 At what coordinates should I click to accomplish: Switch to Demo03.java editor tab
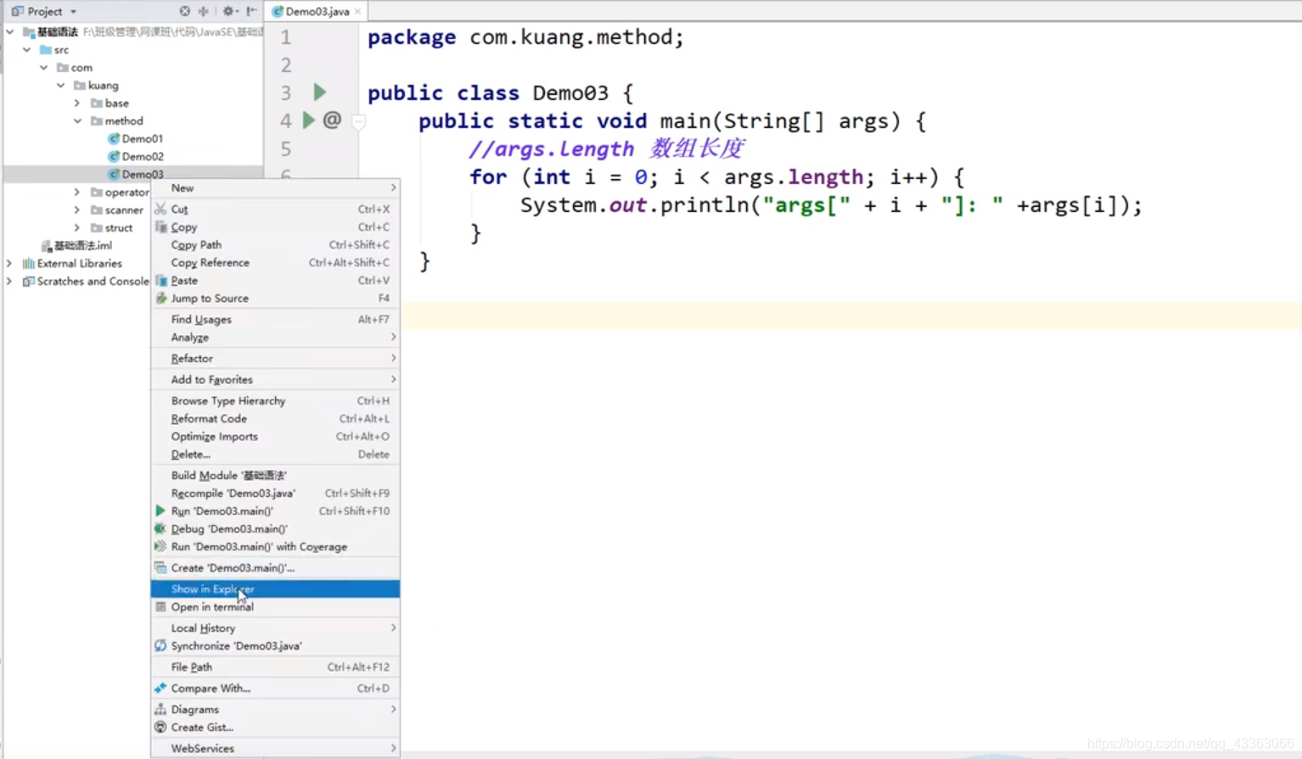[x=317, y=11]
